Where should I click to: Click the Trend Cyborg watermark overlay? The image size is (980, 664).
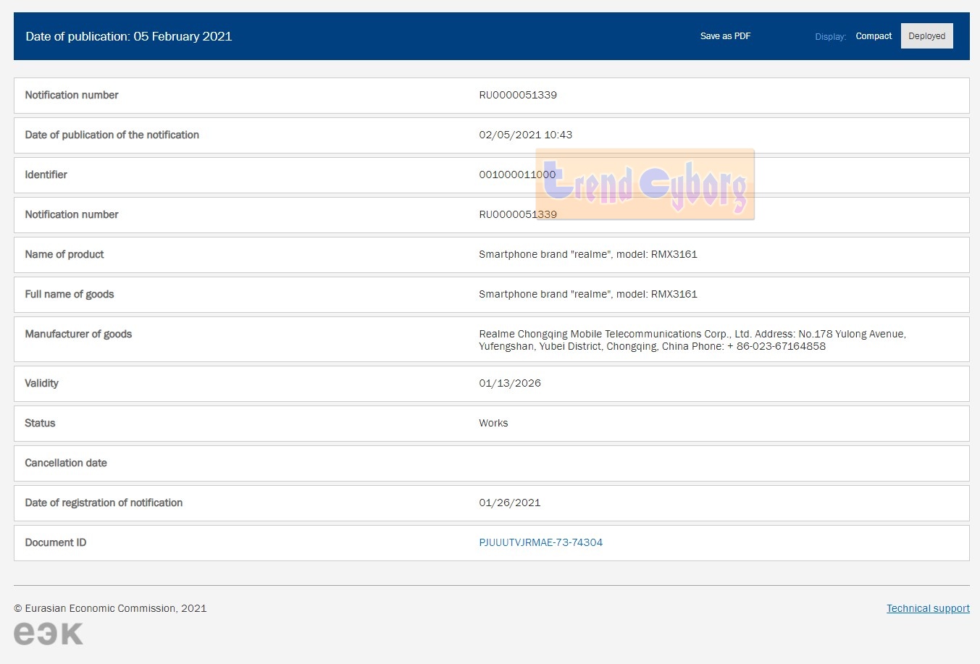tap(645, 183)
